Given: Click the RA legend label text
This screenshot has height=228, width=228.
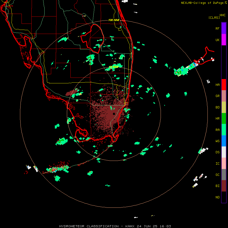Looking at the screenshot, I should [217, 130].
